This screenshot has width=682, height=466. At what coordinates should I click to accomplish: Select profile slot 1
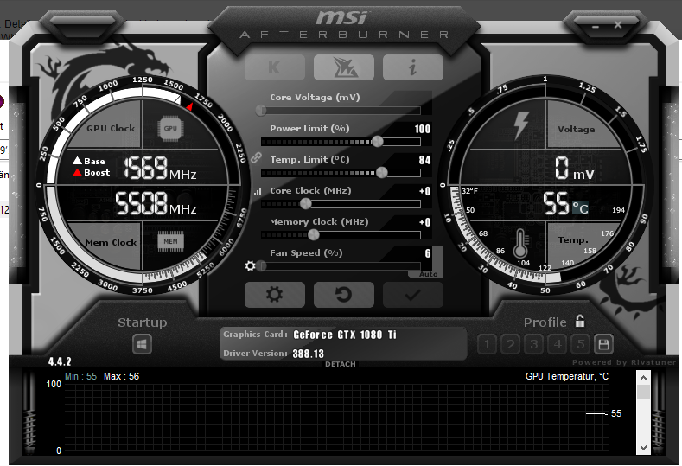click(488, 345)
